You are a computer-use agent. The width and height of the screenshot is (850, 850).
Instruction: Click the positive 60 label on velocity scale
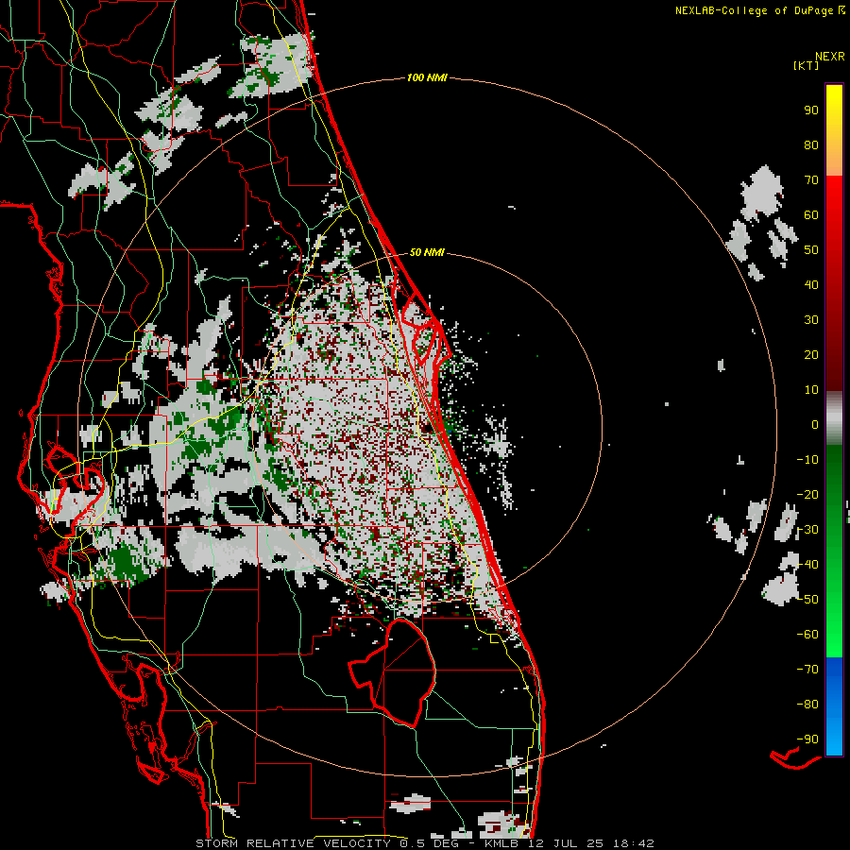811,214
